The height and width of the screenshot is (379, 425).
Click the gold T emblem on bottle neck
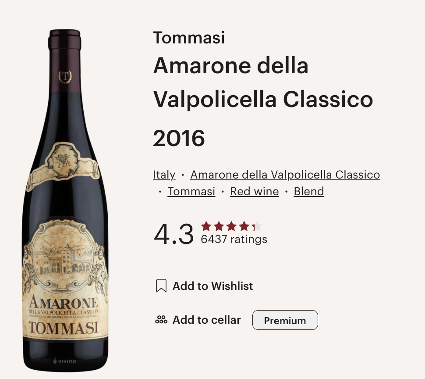pyautogui.click(x=65, y=77)
